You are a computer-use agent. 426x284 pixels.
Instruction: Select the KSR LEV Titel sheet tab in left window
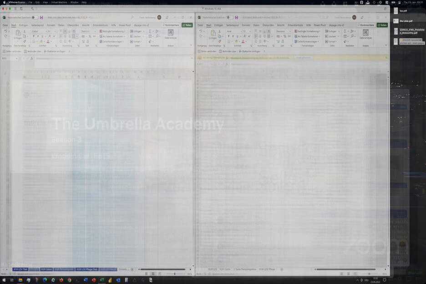tap(20, 269)
